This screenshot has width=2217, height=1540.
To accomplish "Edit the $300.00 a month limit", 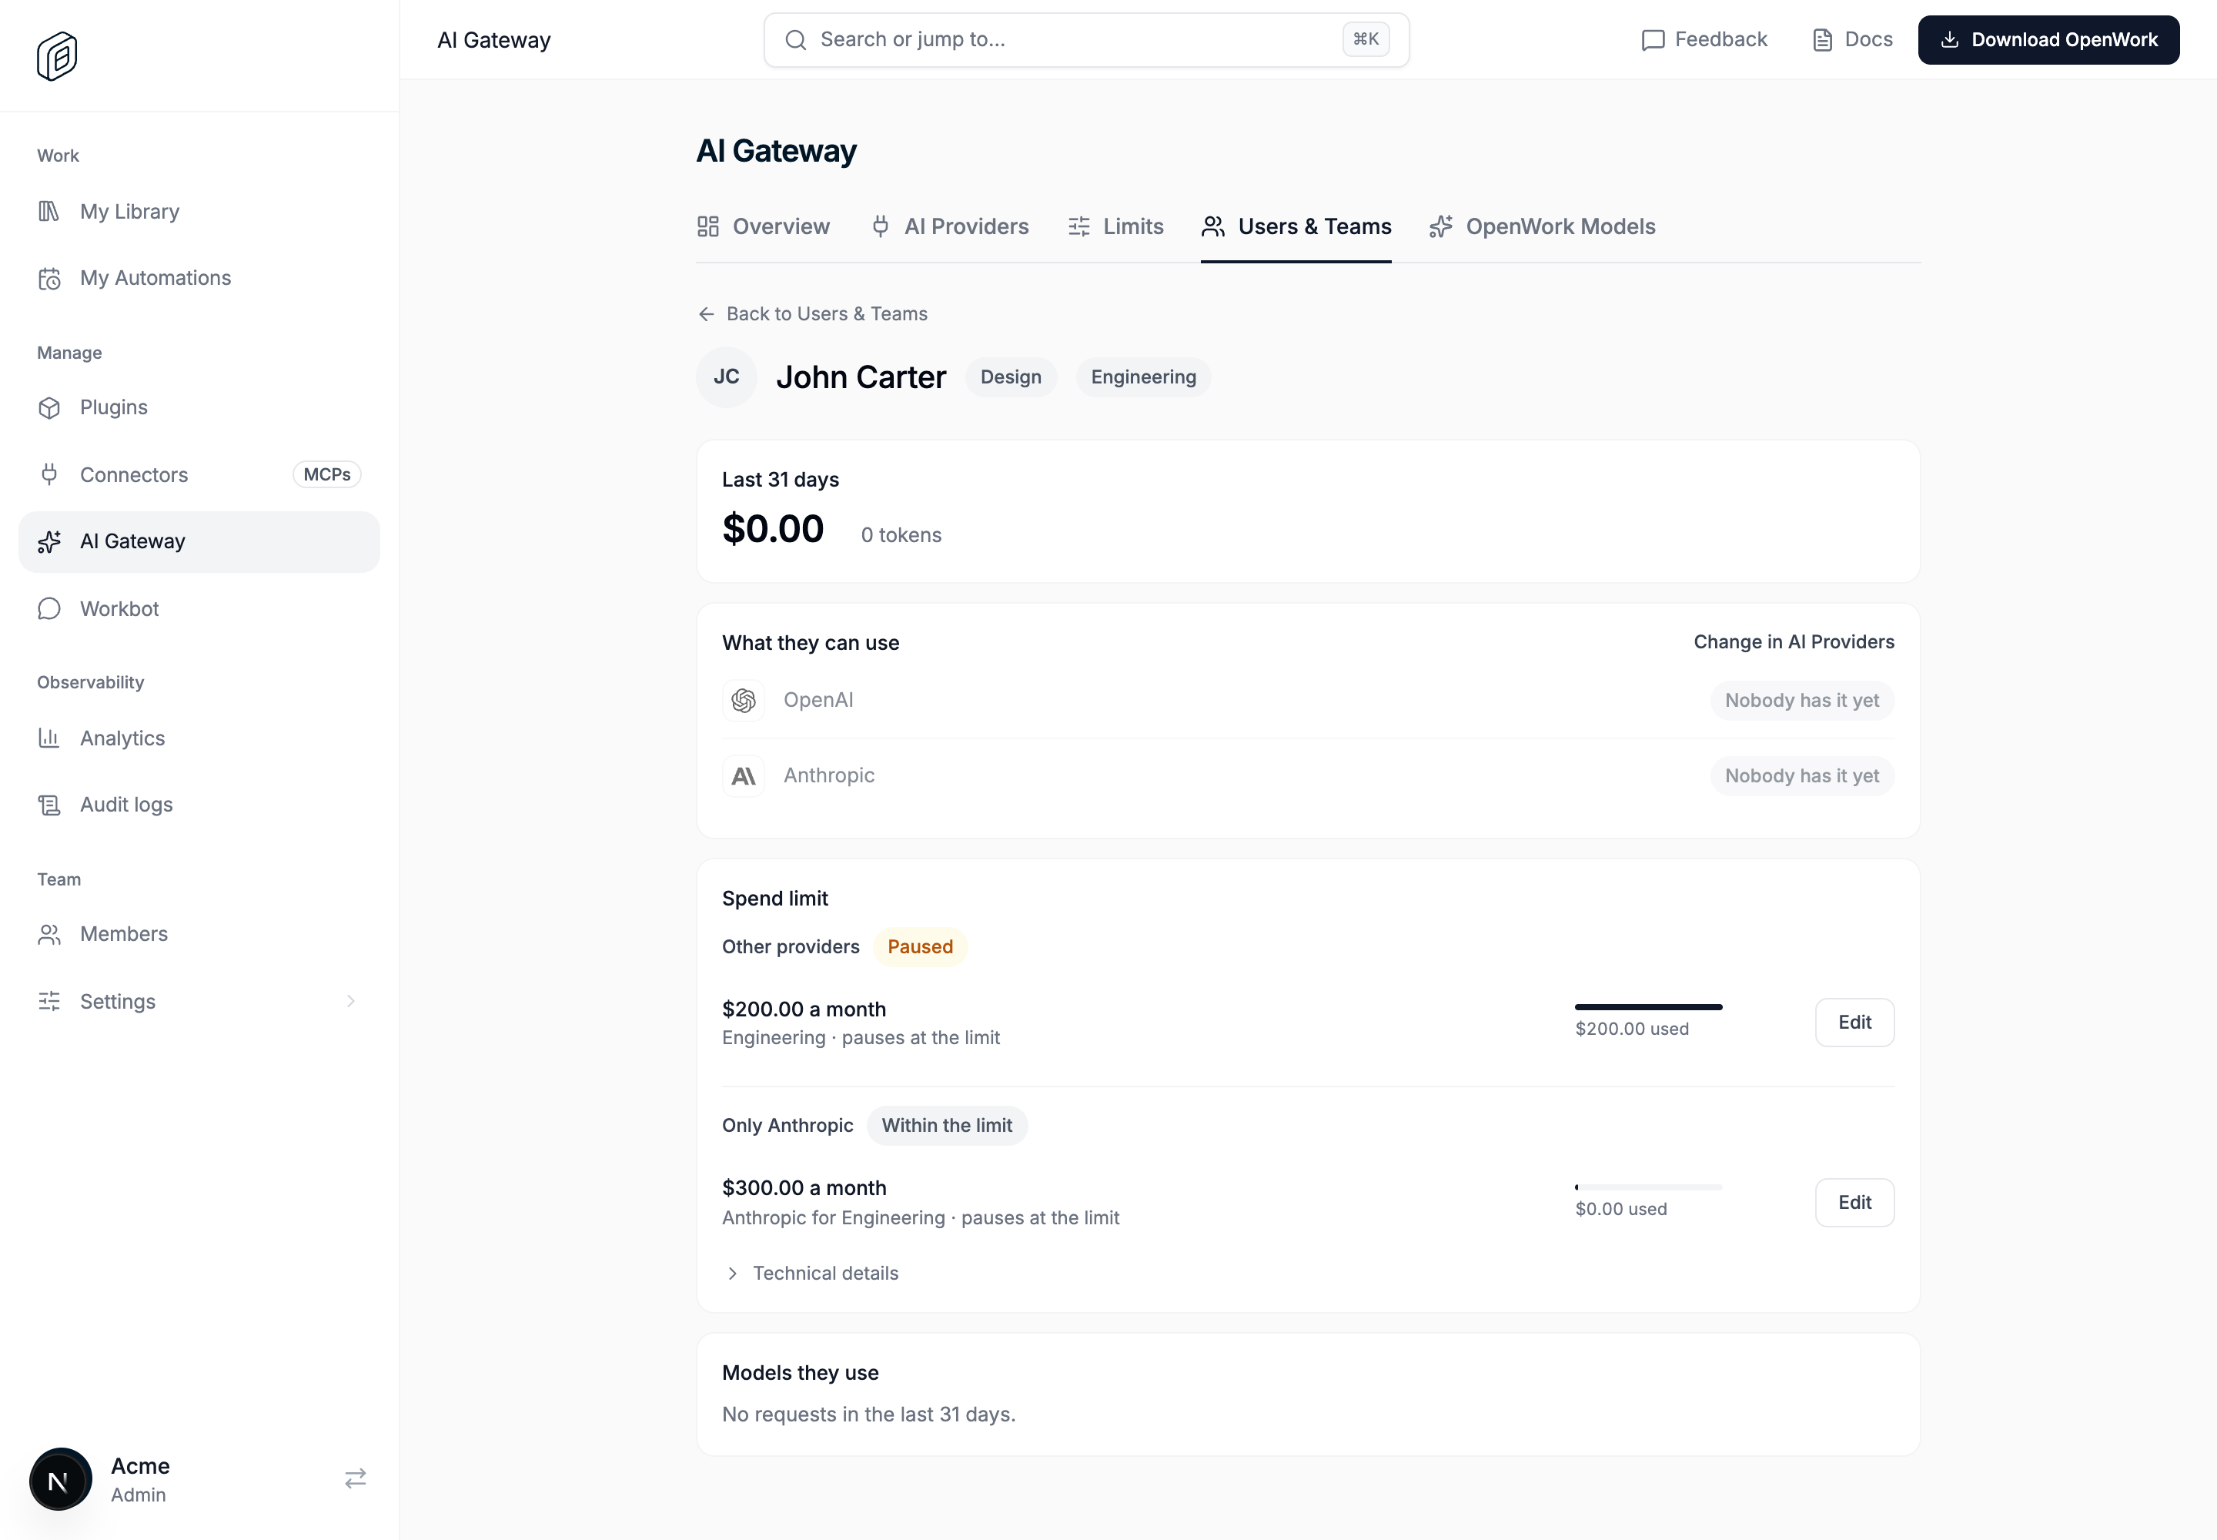I will pyautogui.click(x=1854, y=1202).
